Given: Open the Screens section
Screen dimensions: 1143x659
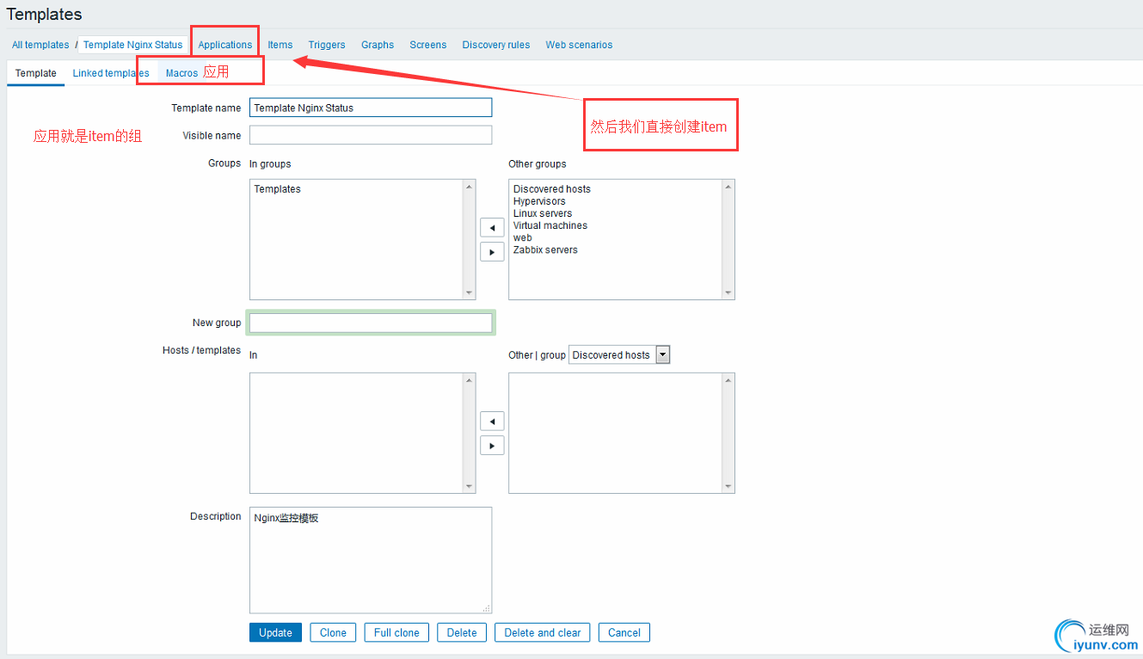Looking at the screenshot, I should (428, 45).
